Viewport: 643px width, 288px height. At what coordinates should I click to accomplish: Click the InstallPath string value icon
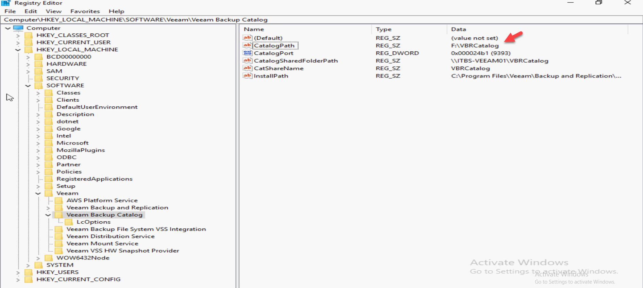pyautogui.click(x=247, y=75)
